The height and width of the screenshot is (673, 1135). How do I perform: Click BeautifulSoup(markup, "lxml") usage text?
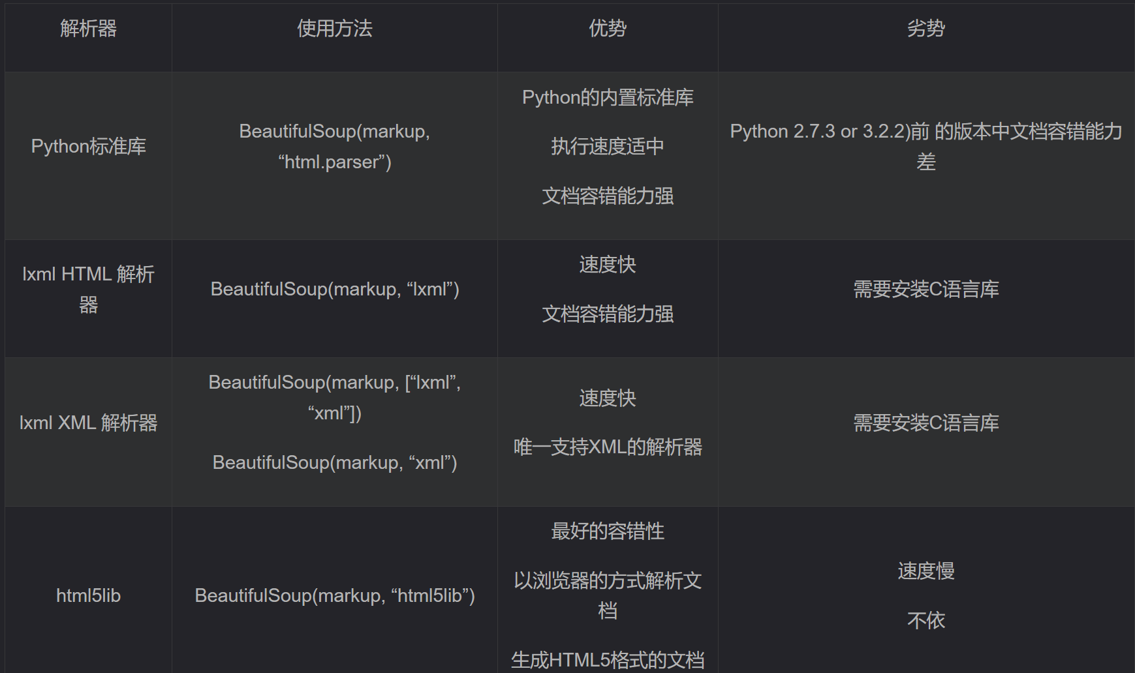pyautogui.click(x=334, y=290)
